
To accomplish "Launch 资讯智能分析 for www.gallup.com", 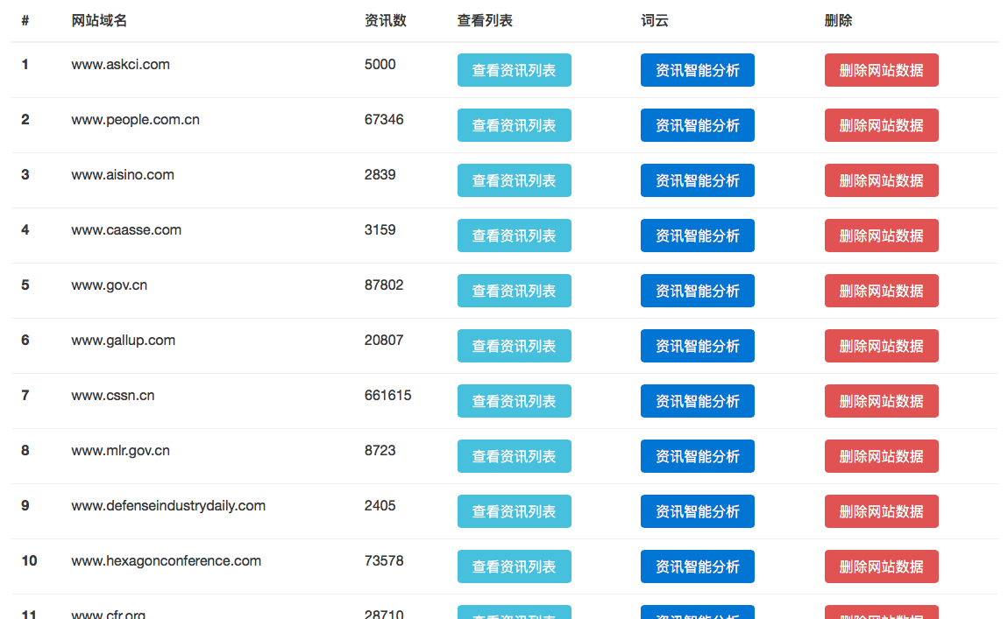I will tap(698, 346).
